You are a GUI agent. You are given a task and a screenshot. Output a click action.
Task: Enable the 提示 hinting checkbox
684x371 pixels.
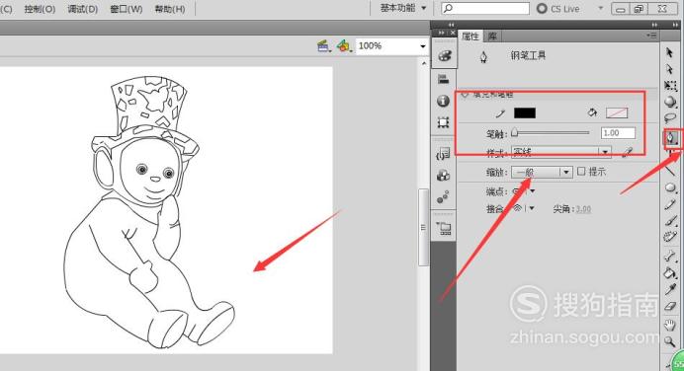coord(581,172)
